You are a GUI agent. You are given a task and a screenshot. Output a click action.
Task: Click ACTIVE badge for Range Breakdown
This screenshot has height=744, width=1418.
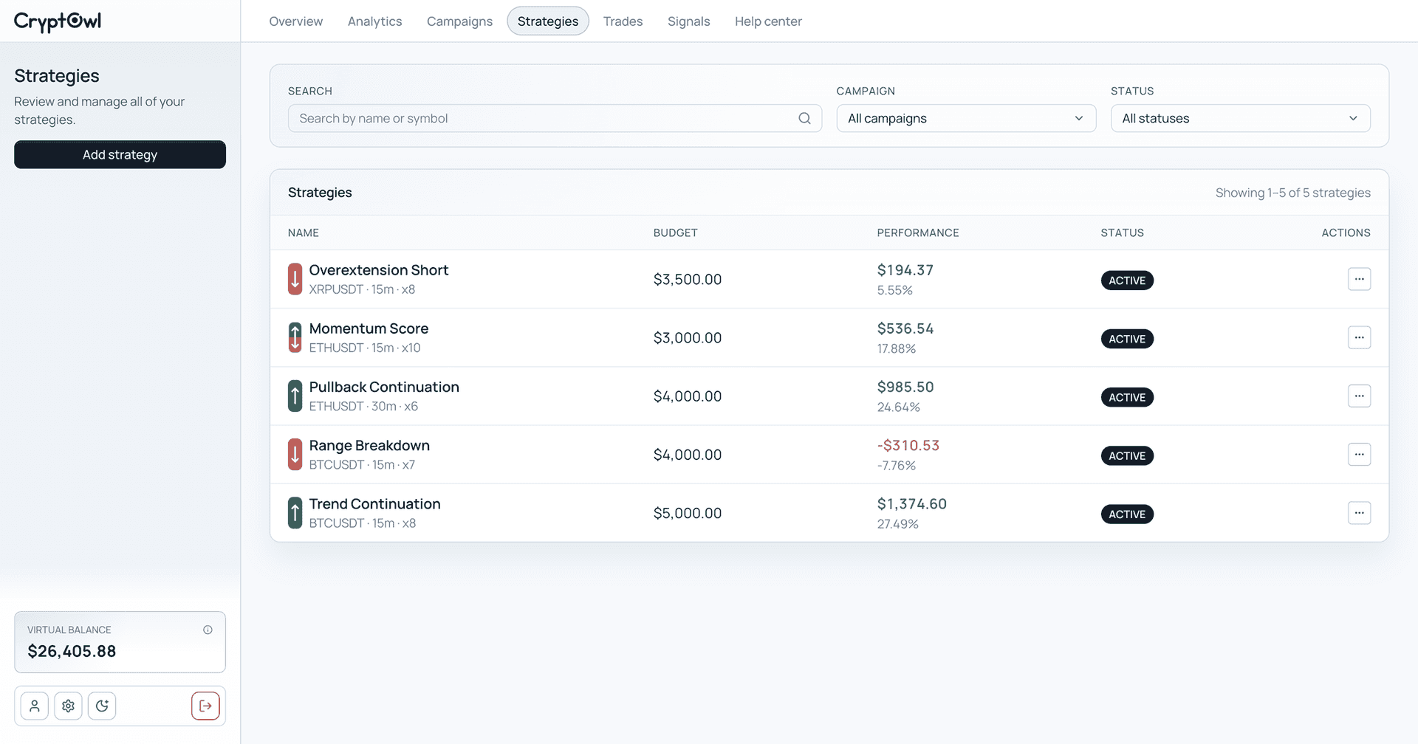(1127, 455)
